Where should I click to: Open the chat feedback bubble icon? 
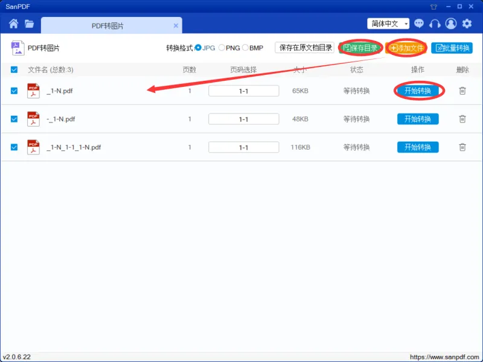419,24
